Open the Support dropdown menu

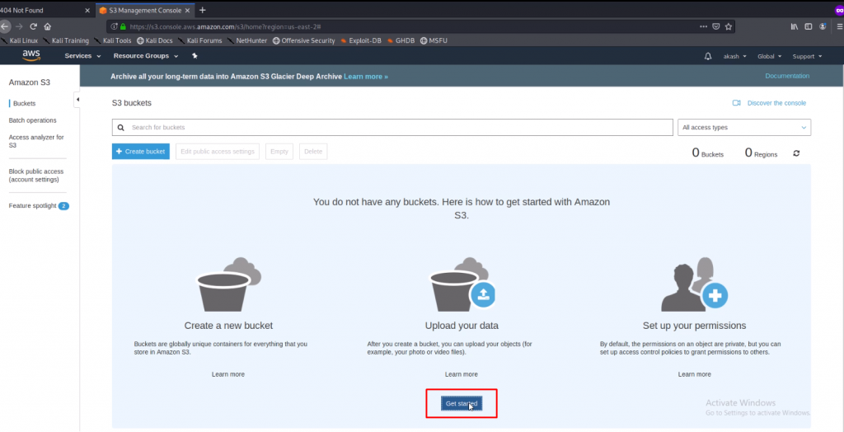(x=808, y=56)
